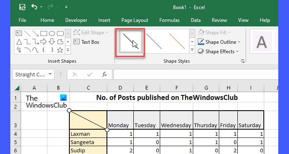Open the File tab
The height and width of the screenshot is (154, 289).
click(22, 20)
